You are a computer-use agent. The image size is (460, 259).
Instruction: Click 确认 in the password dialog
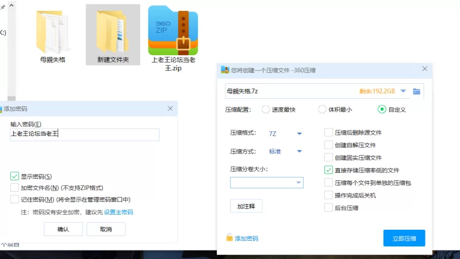[x=63, y=229]
